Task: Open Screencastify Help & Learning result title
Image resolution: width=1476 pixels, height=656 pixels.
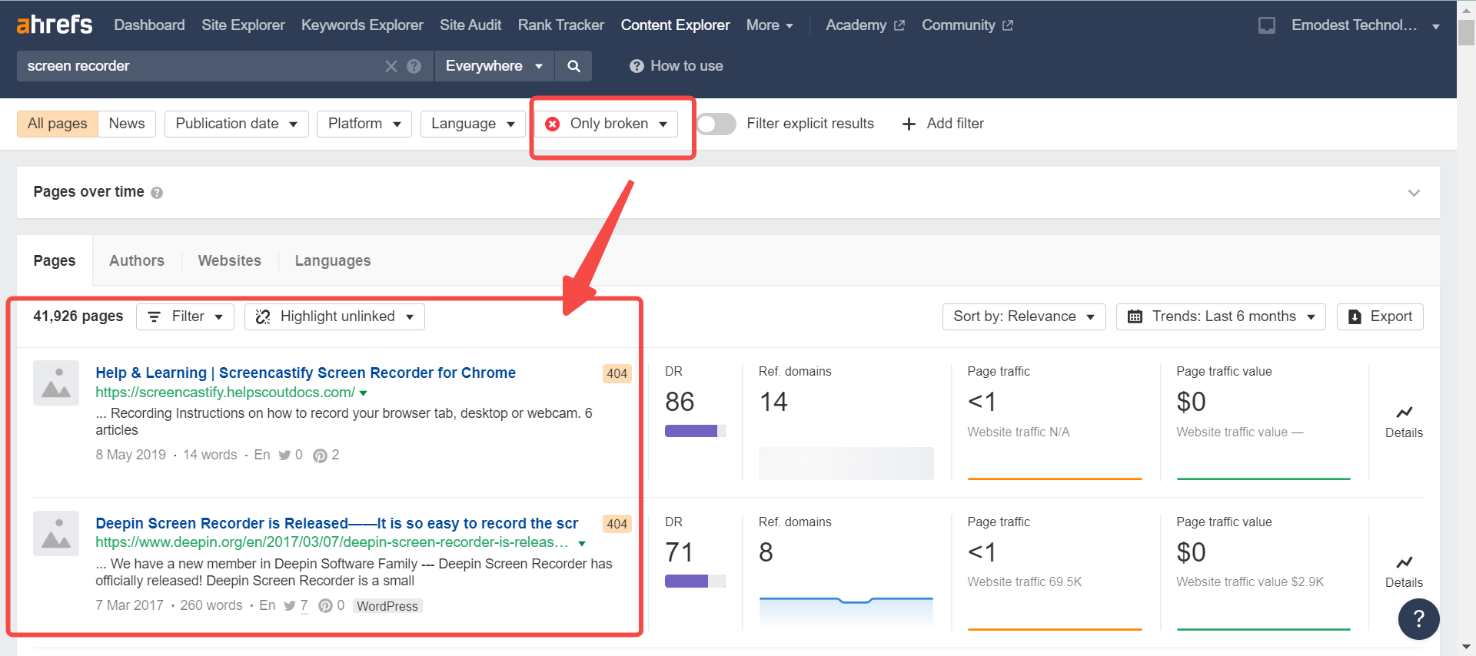Action: [305, 373]
